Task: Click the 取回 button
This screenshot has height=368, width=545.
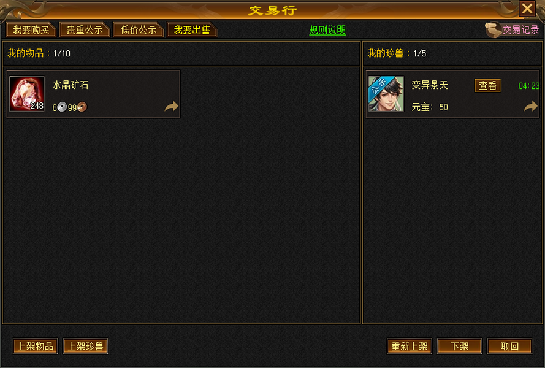Action: point(509,346)
